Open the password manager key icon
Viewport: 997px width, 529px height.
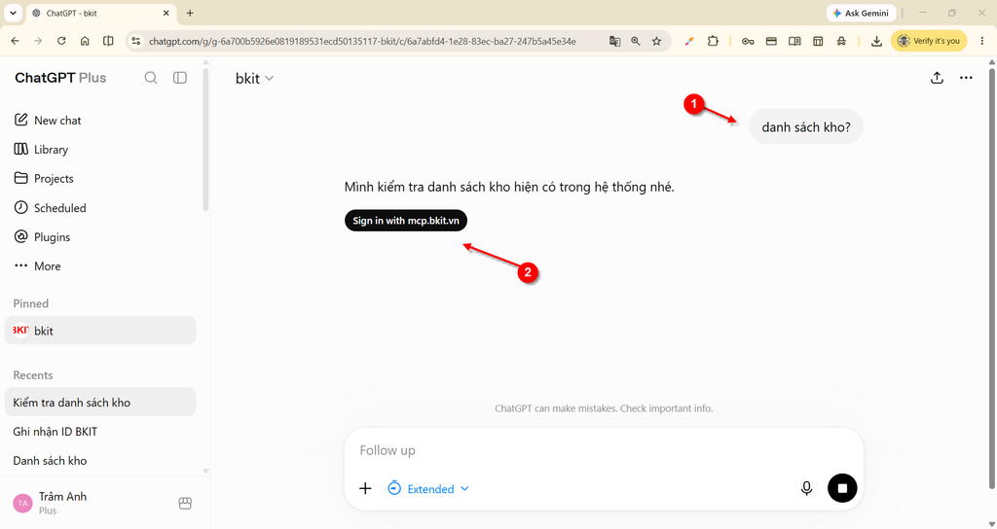pyautogui.click(x=748, y=41)
